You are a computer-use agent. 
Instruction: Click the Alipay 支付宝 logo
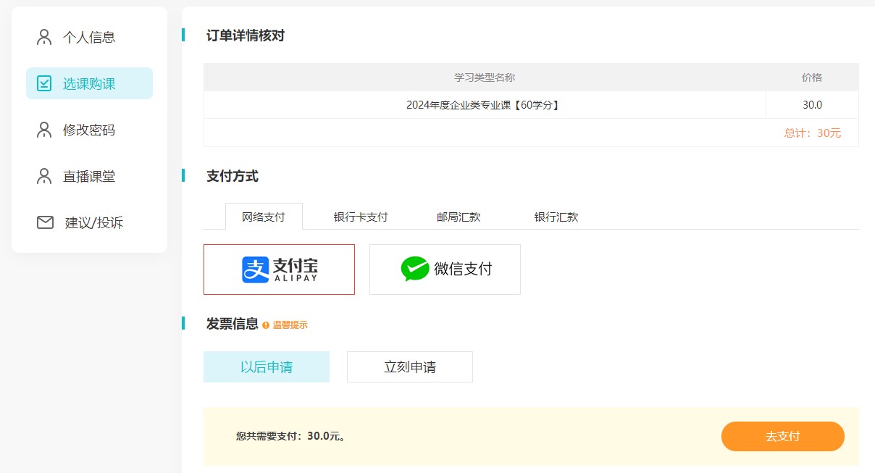coord(279,269)
